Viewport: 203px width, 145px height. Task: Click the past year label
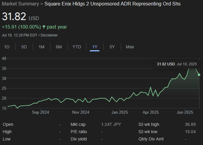point(57,27)
